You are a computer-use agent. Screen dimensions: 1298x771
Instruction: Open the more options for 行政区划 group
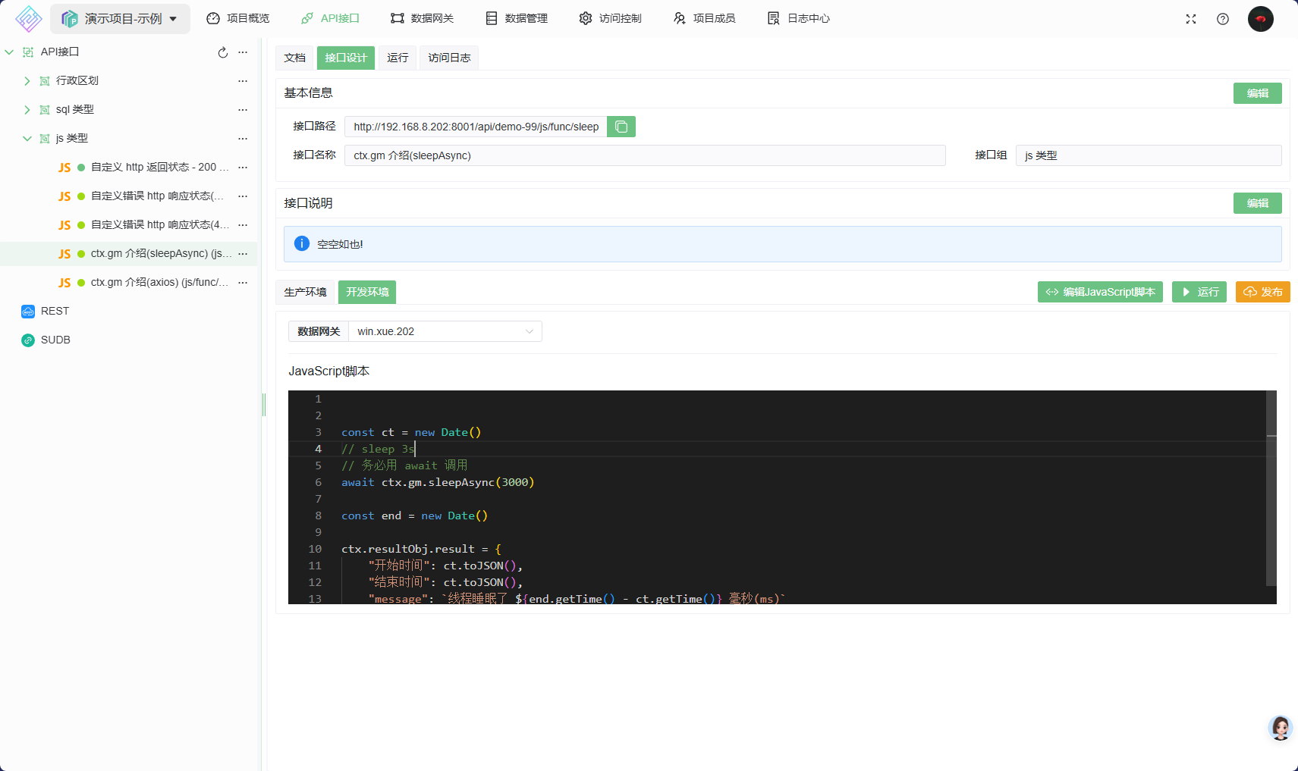click(x=243, y=81)
